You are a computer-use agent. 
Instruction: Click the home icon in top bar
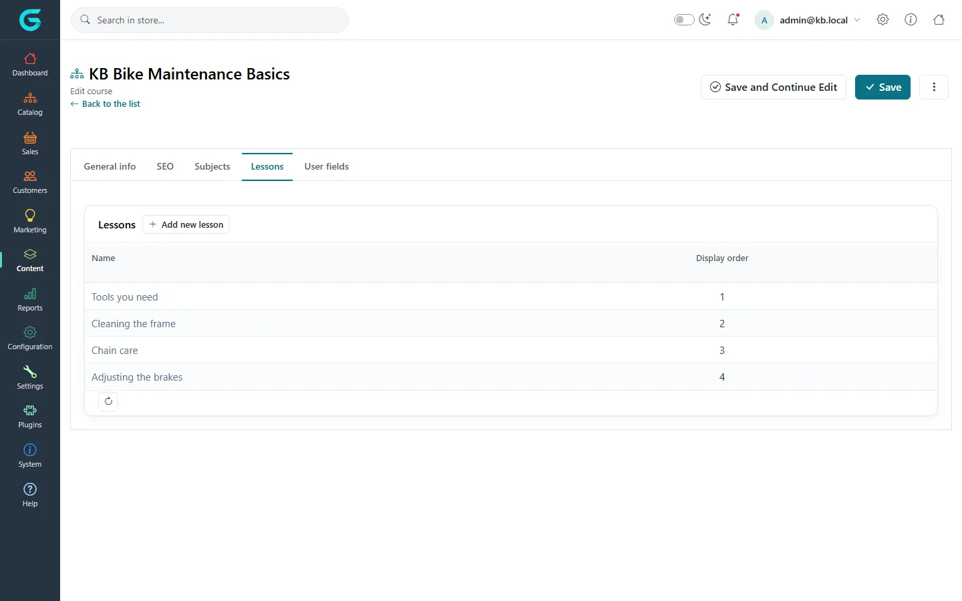point(939,19)
